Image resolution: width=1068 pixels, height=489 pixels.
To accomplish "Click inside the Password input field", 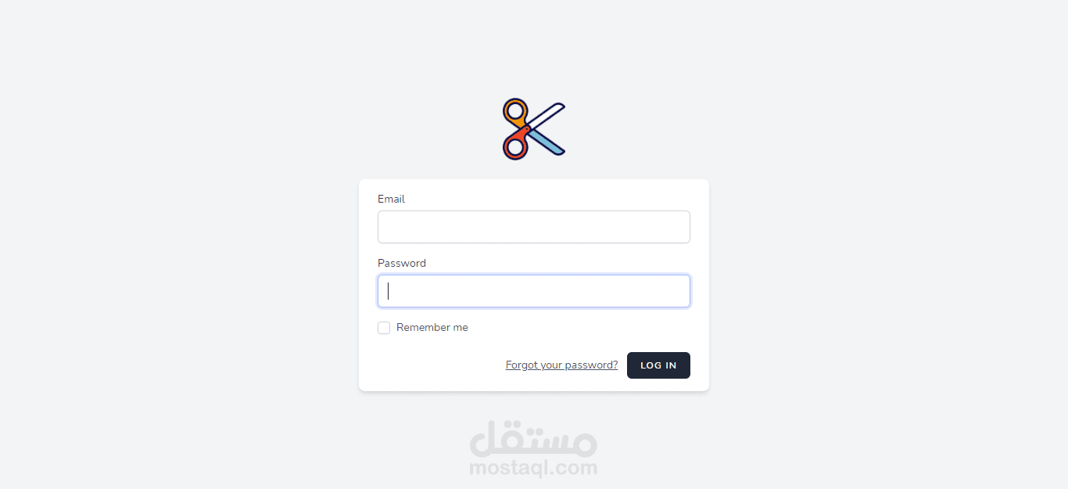I will (x=534, y=291).
